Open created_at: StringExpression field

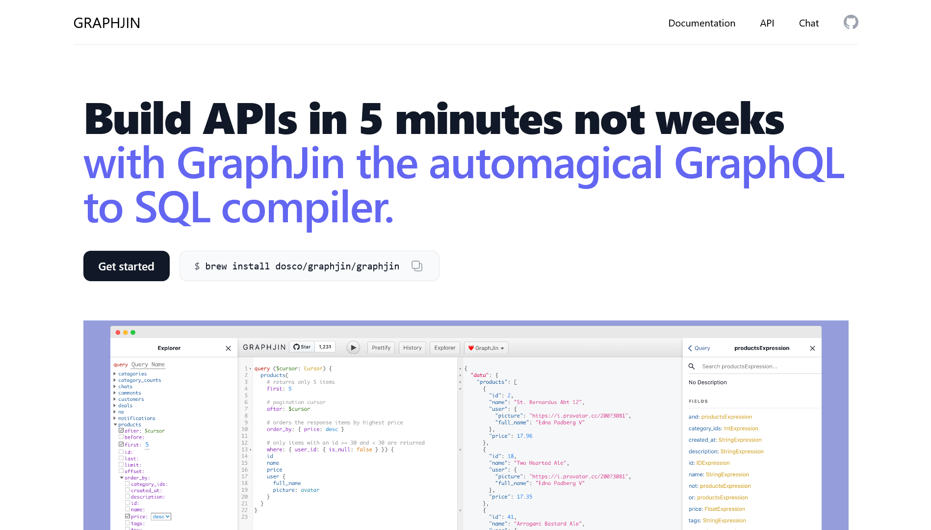(x=725, y=440)
